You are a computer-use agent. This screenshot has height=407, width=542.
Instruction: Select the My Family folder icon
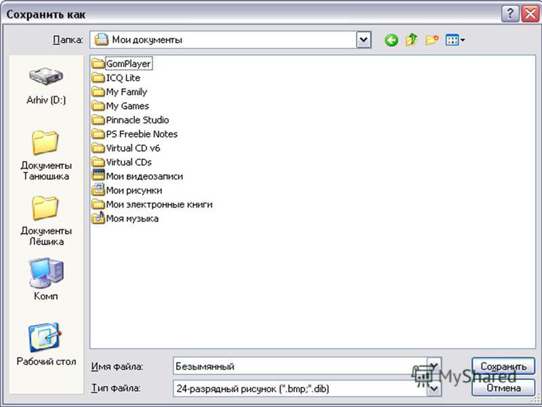[98, 92]
